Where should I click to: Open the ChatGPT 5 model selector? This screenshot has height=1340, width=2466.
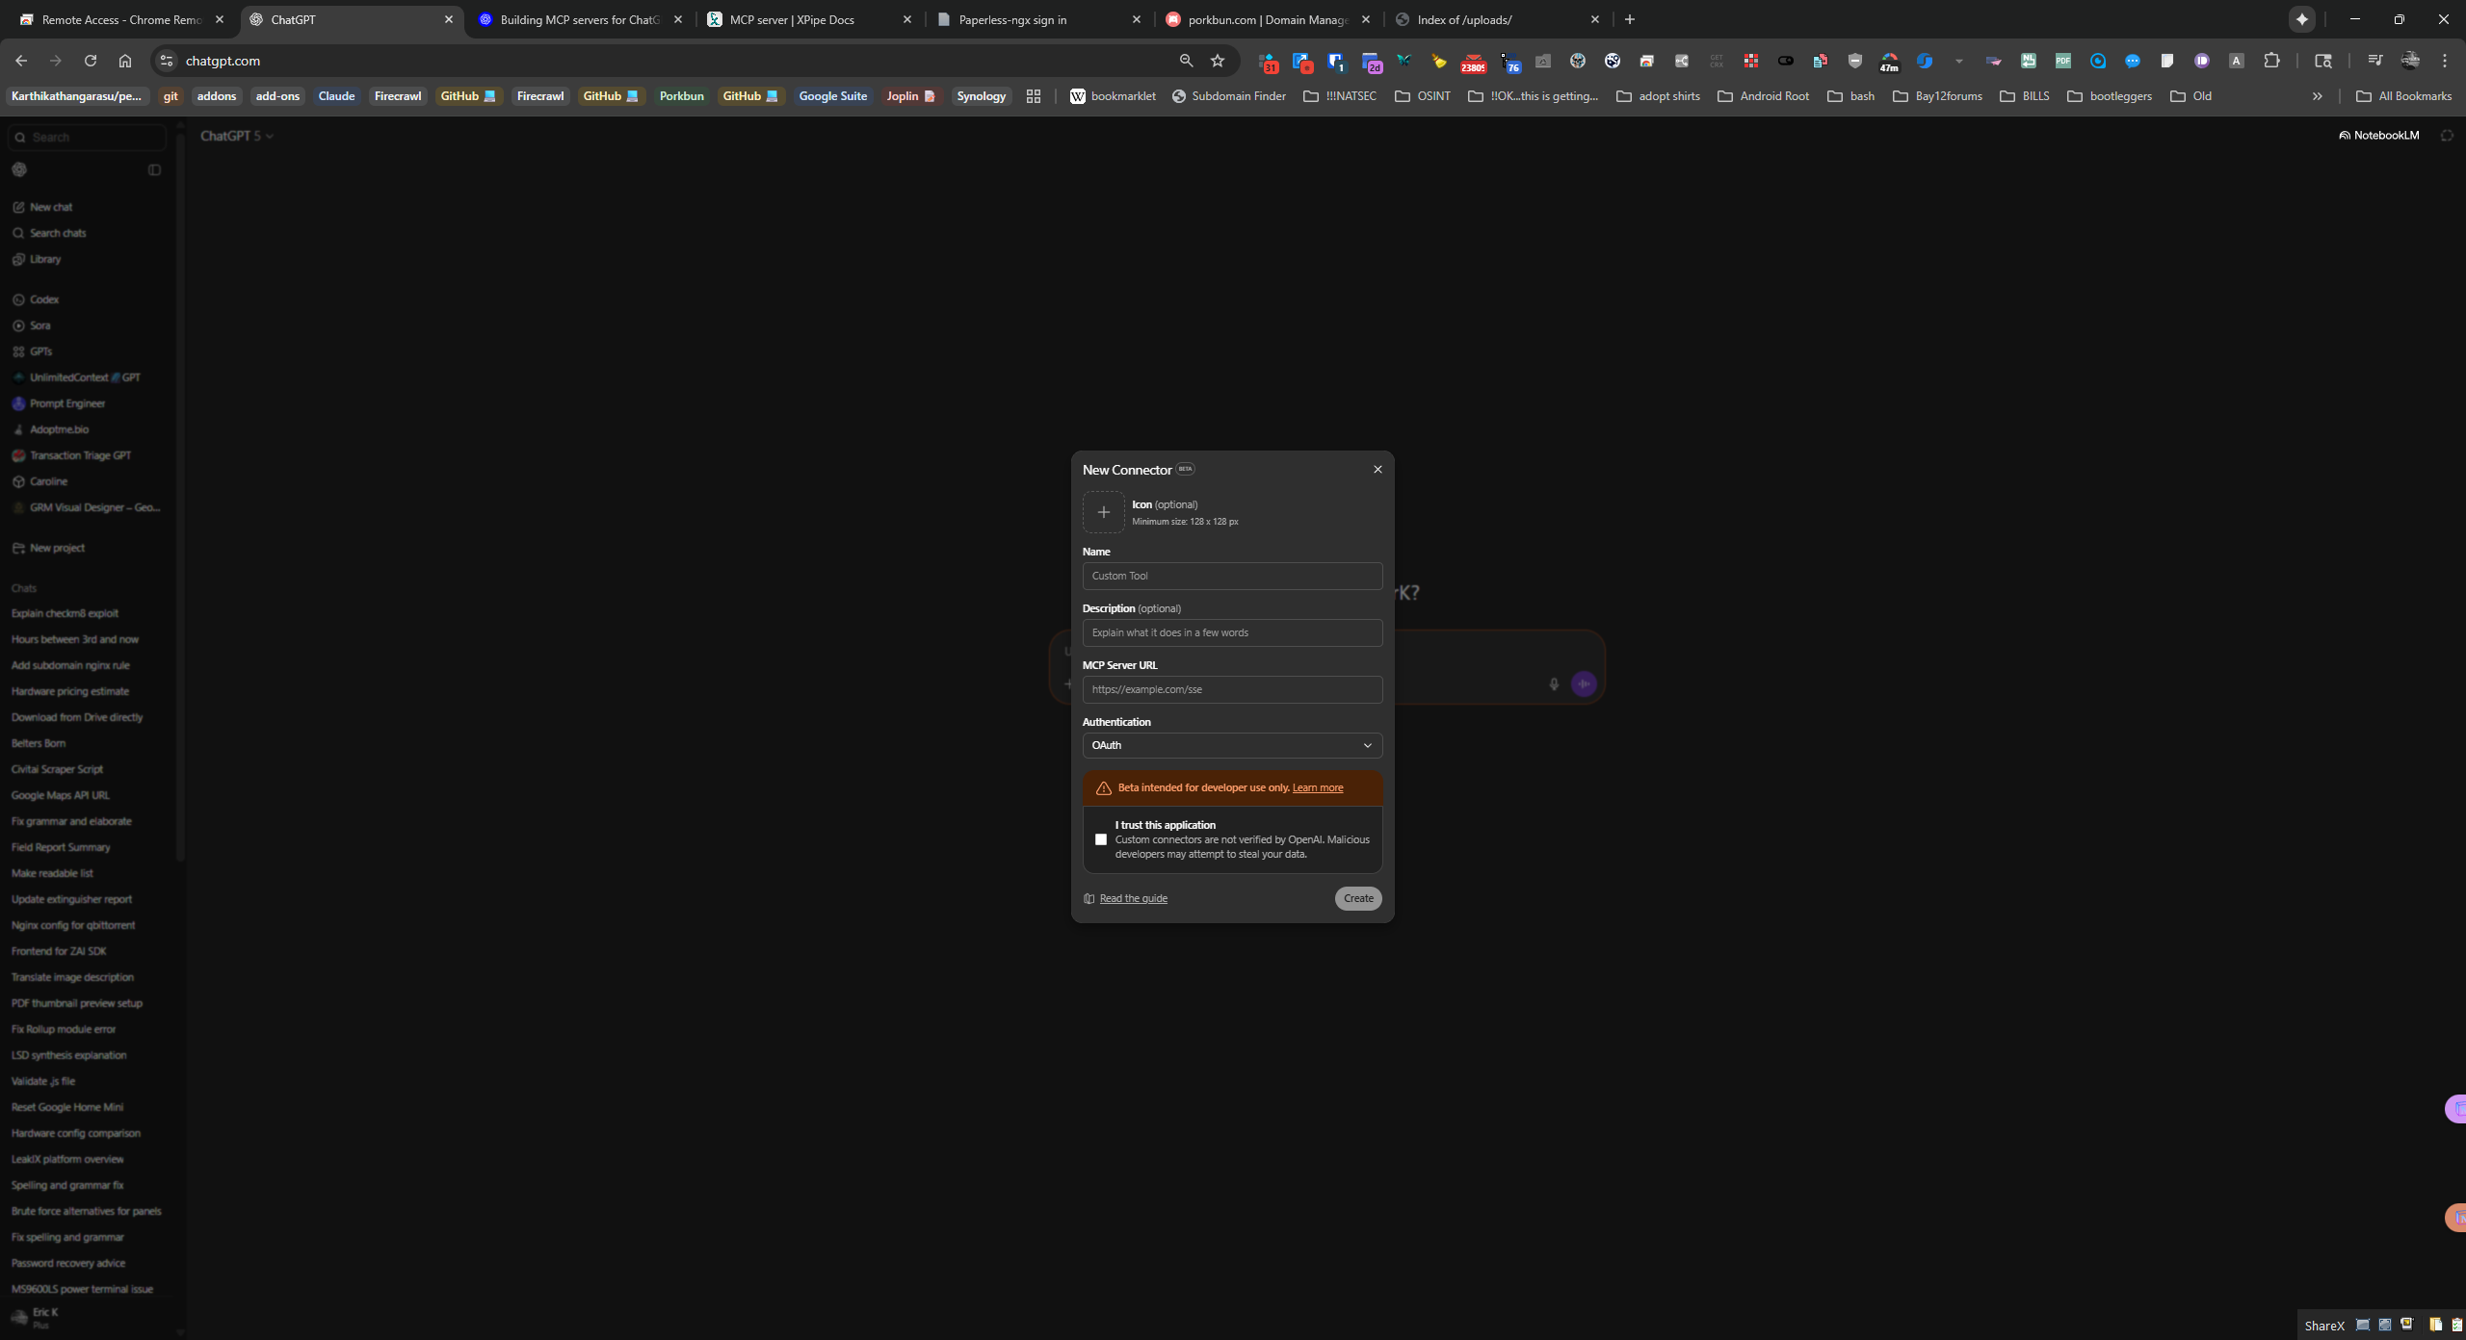coord(236,136)
